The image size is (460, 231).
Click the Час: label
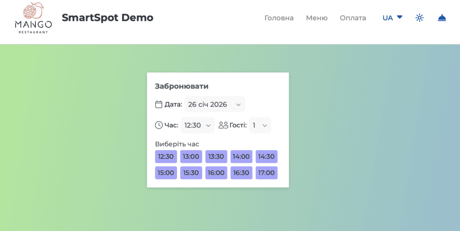click(x=171, y=125)
